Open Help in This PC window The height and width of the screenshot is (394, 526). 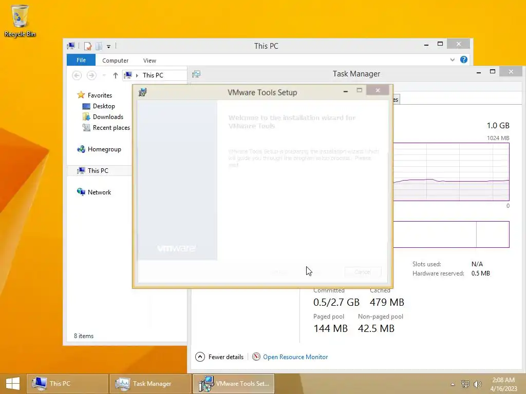pyautogui.click(x=464, y=60)
